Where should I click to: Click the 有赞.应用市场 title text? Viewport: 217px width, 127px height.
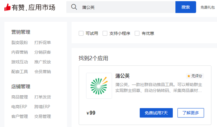click(x=34, y=7)
